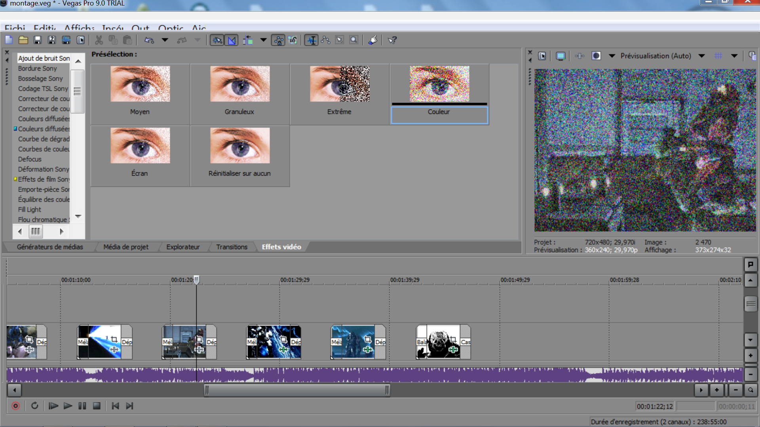Open the Effets vidéo tab
The height and width of the screenshot is (427, 760).
281,247
